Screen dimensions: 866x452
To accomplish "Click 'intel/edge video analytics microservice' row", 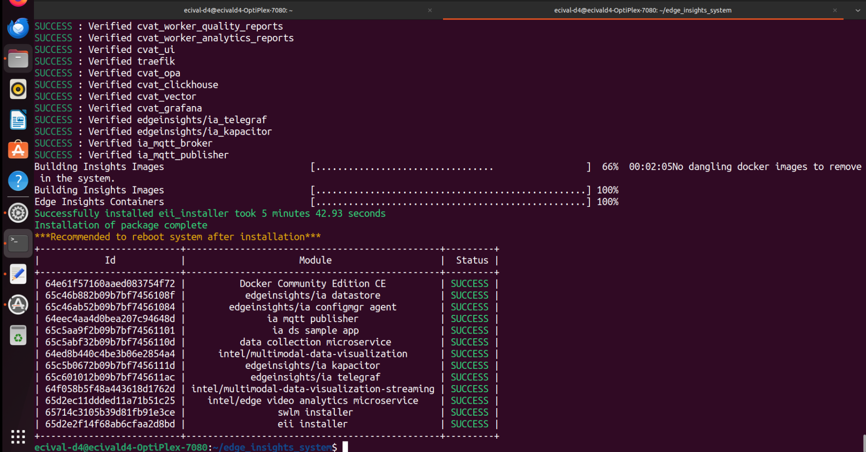I will [x=312, y=401].
